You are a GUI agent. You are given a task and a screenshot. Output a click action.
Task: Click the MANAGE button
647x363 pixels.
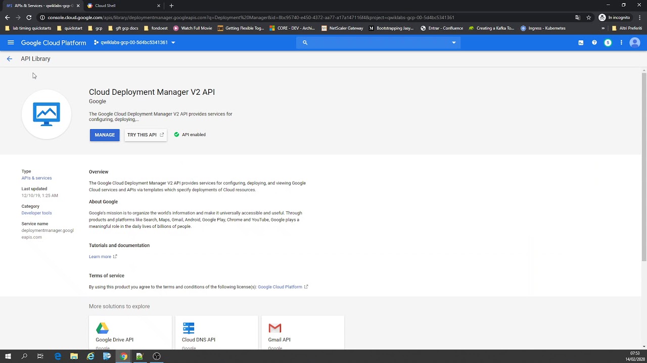pyautogui.click(x=105, y=135)
